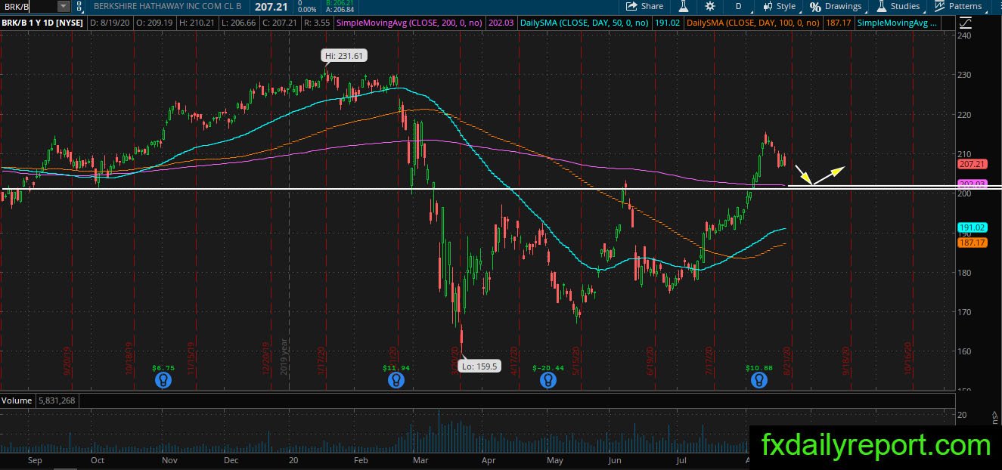Click the BERKSHIRE HATHAWAY INC COM CL B name
The height and width of the screenshot is (470, 1002).
click(x=167, y=6)
